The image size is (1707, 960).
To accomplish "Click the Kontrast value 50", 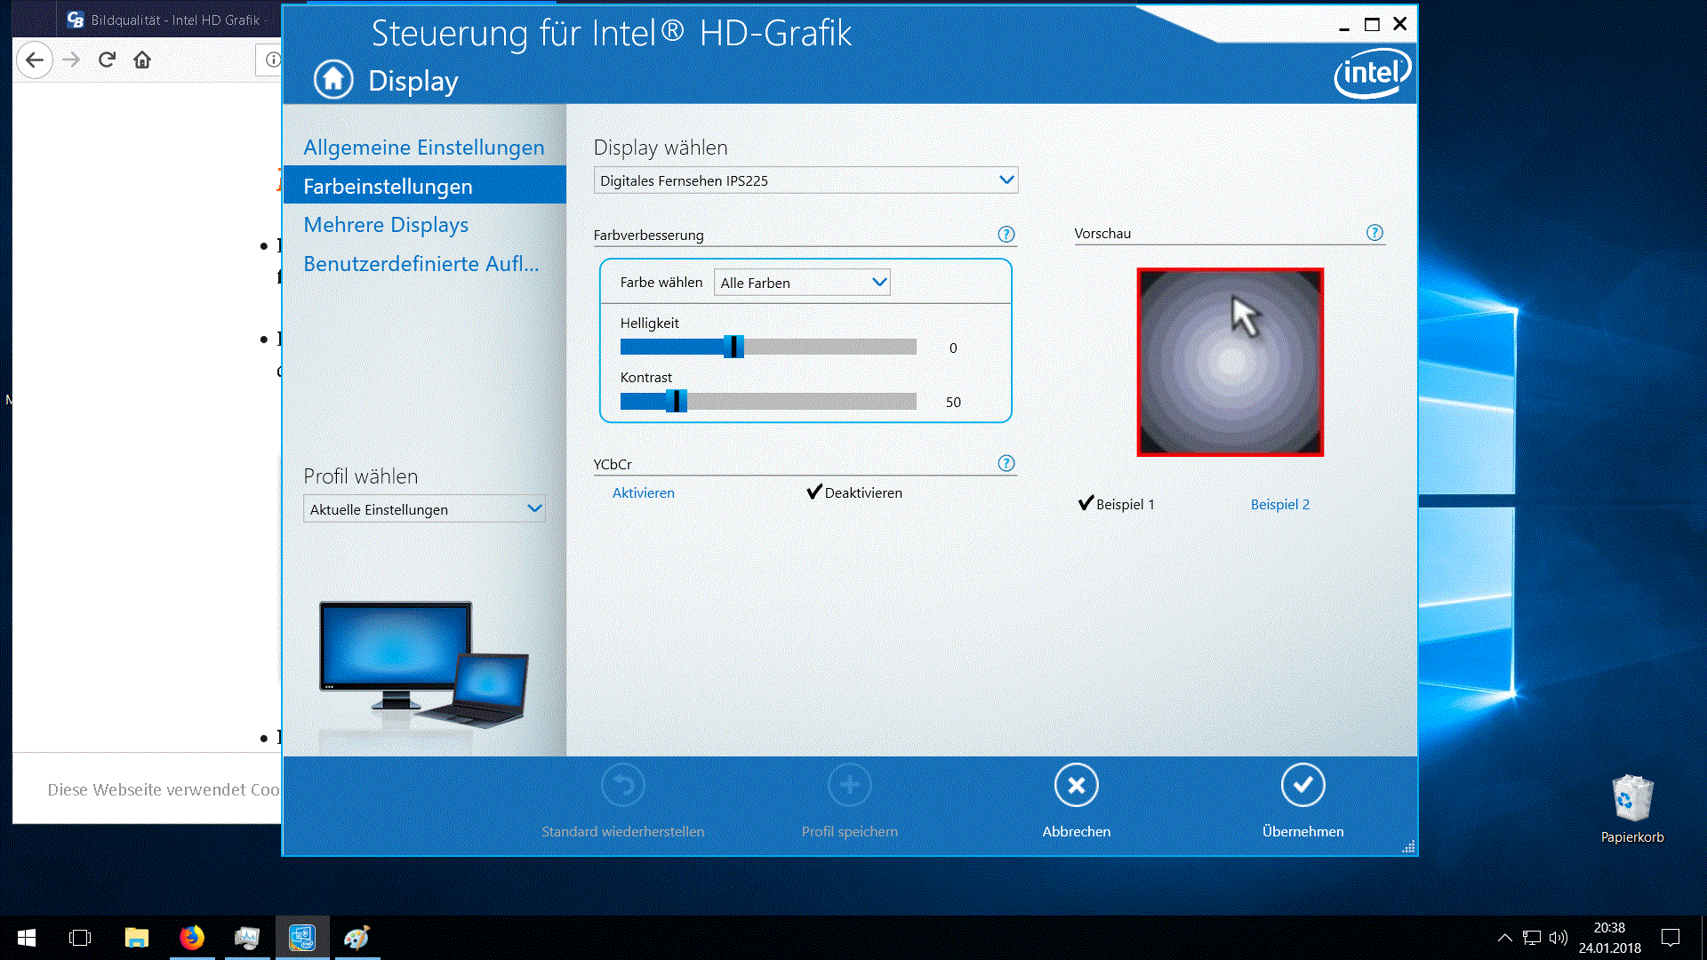I will tap(953, 402).
